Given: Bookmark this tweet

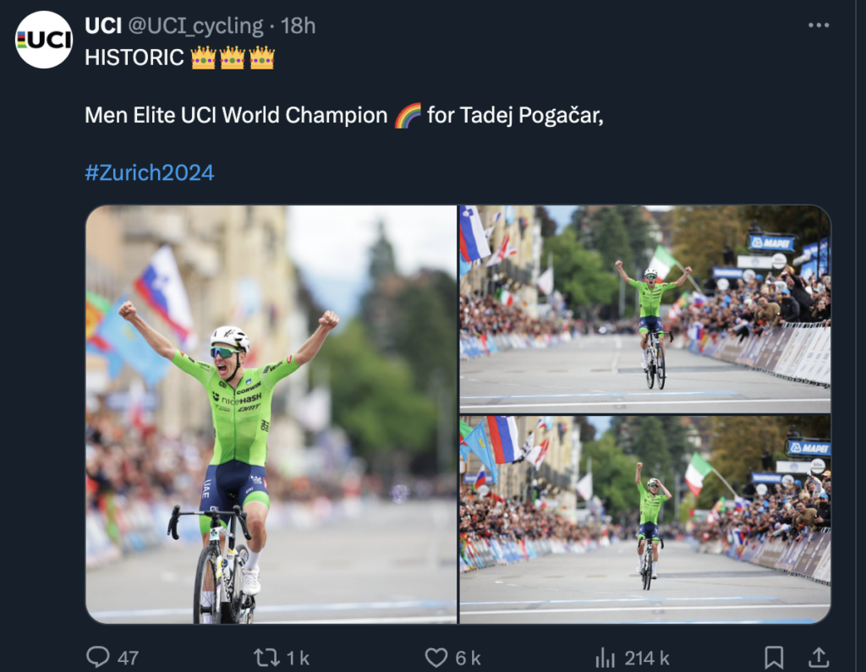Looking at the screenshot, I should coord(774,658).
